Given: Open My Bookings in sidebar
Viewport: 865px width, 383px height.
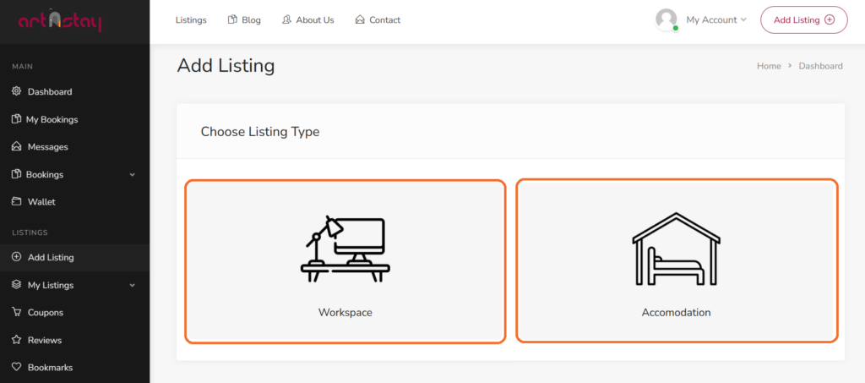Looking at the screenshot, I should 52,119.
